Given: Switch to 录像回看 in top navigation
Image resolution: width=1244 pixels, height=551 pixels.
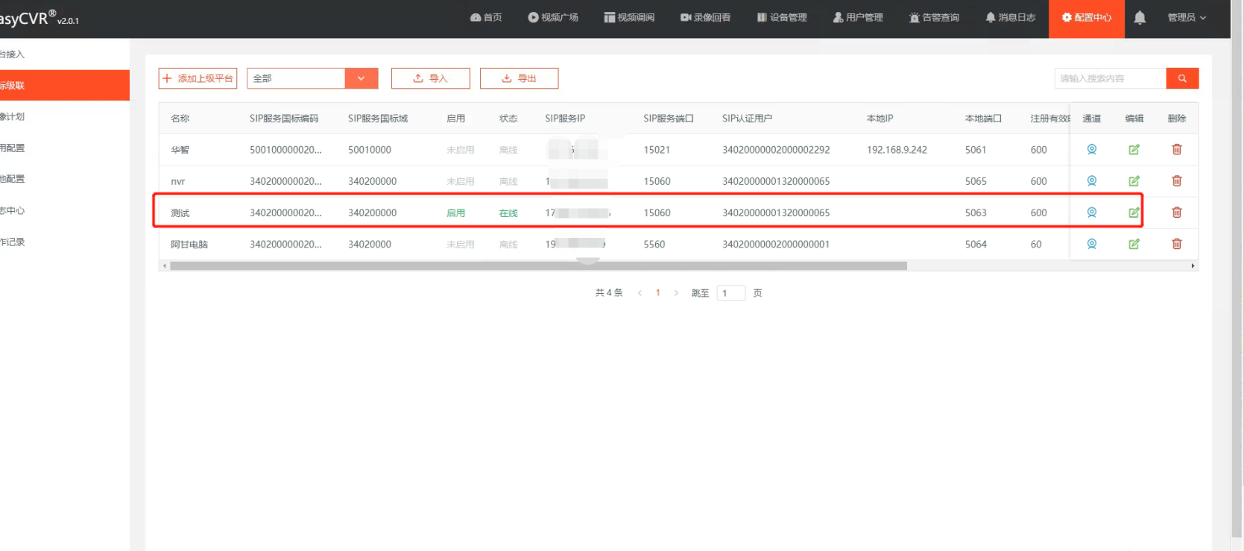Looking at the screenshot, I should pos(705,18).
